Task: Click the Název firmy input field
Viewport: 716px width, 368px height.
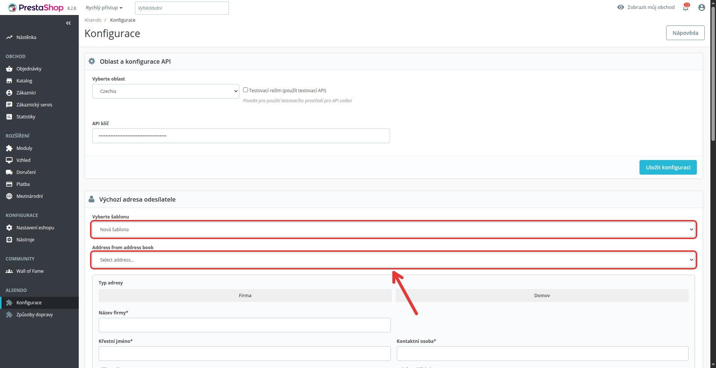Action: tap(245, 325)
